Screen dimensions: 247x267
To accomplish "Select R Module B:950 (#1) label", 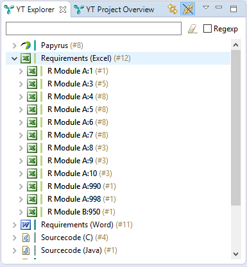I will pos(81,212).
